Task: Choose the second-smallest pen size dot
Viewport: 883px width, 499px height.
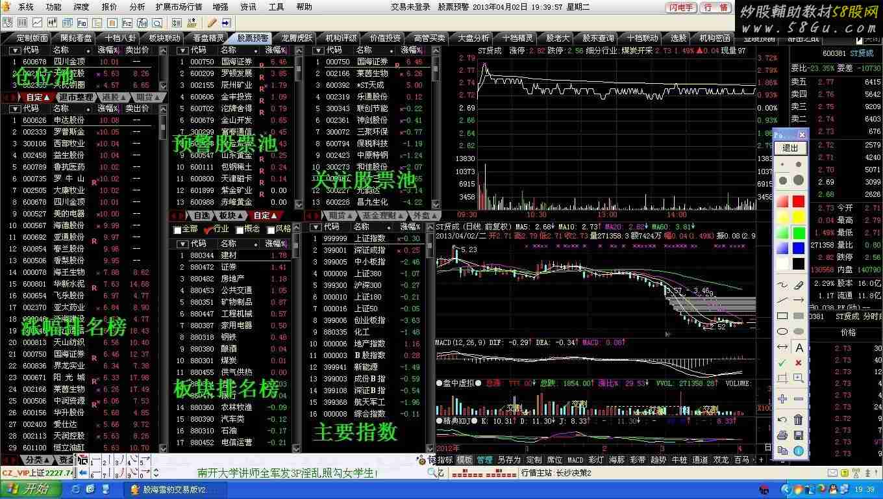Action: click(799, 165)
